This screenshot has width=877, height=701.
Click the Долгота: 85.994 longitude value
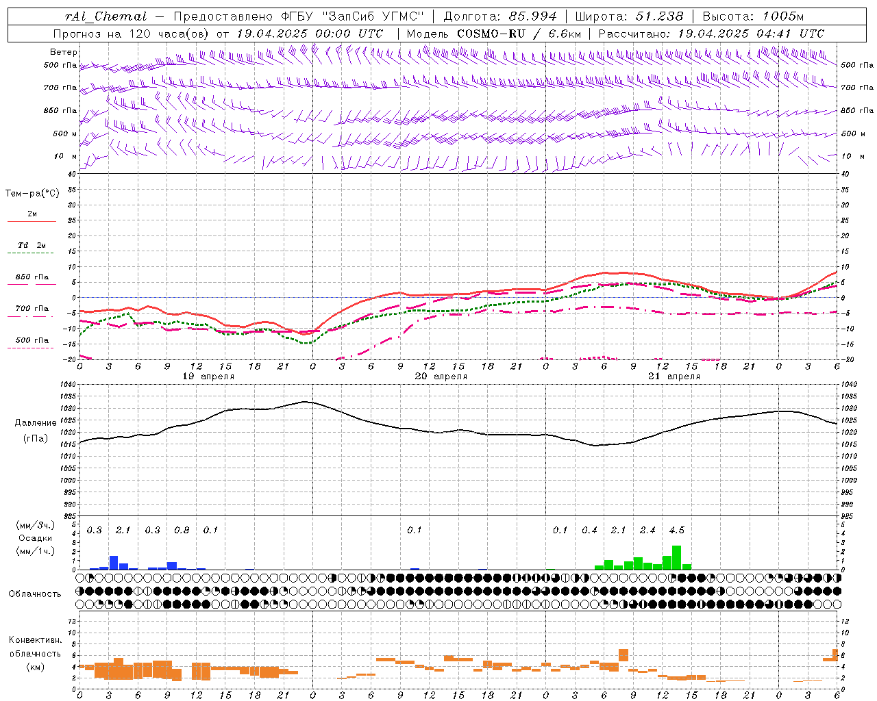(x=501, y=16)
